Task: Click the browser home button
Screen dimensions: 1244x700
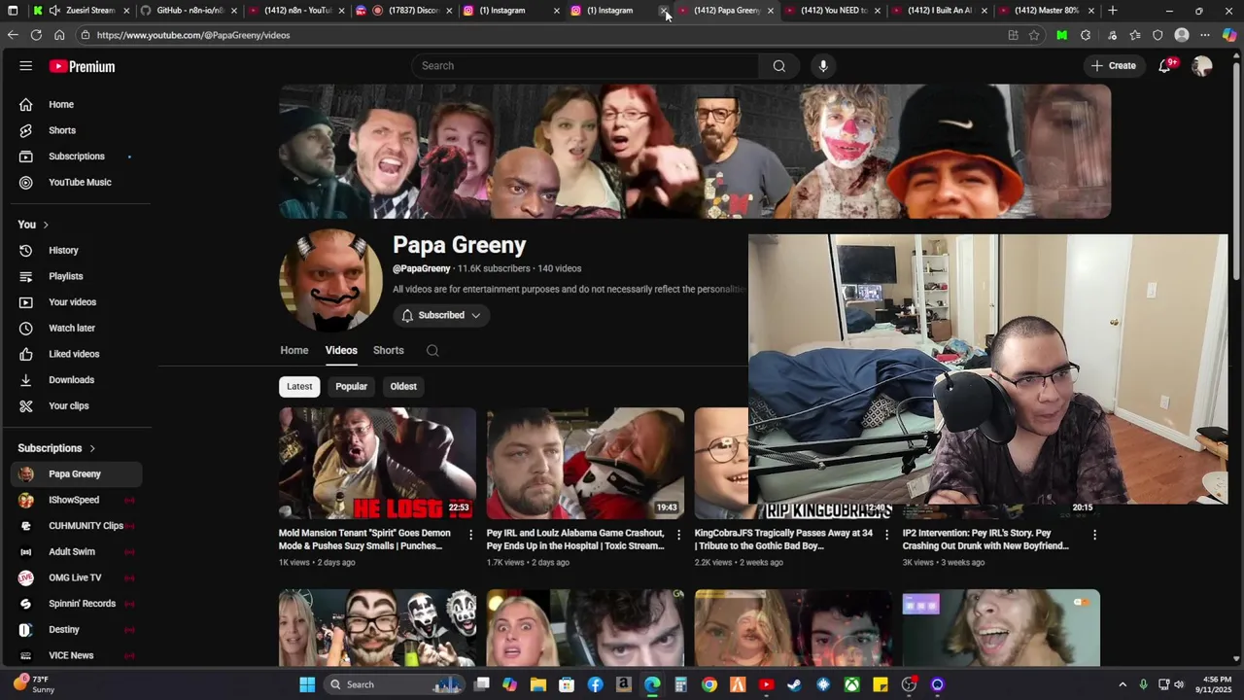Action: click(x=59, y=35)
